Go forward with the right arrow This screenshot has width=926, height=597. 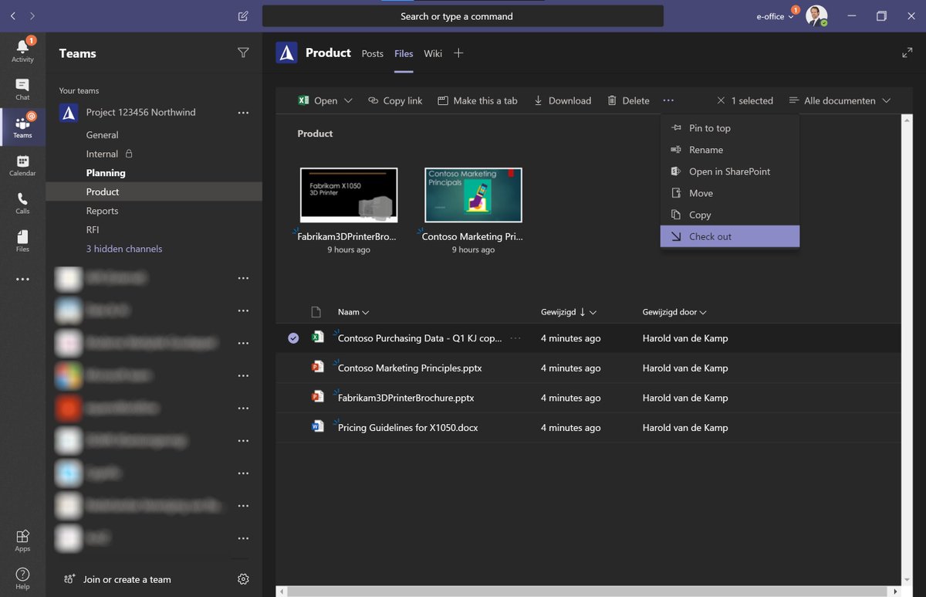click(x=32, y=15)
